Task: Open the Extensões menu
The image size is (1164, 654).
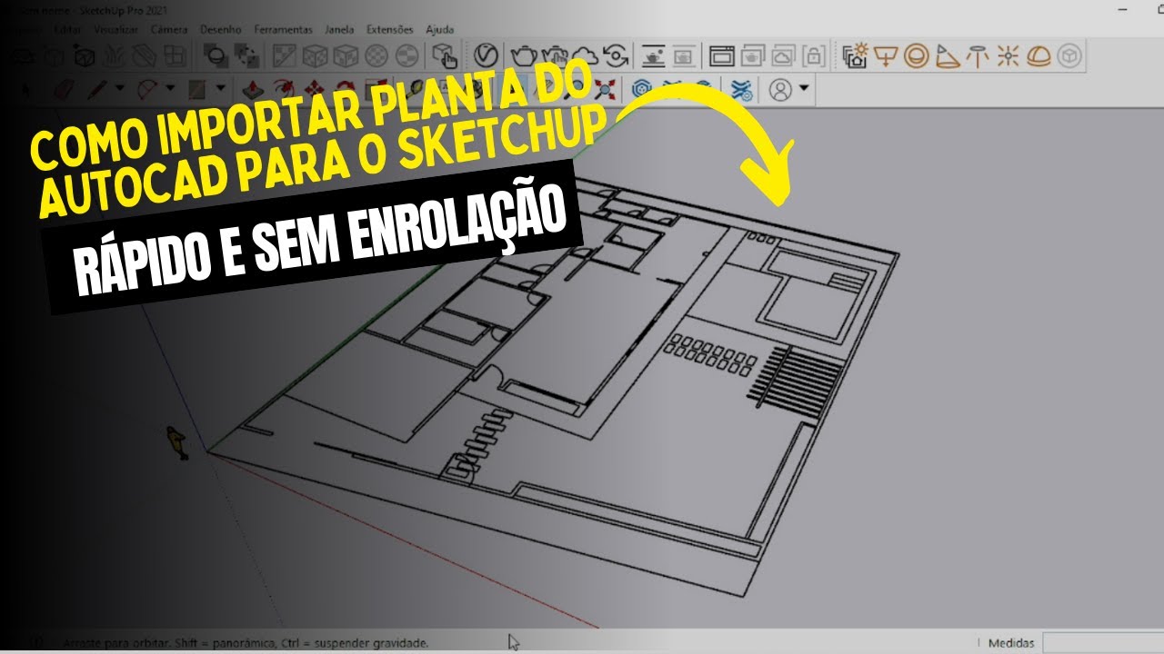Action: click(390, 30)
